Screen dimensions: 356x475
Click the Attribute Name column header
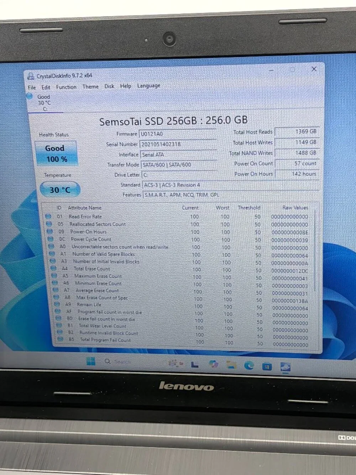(x=85, y=208)
